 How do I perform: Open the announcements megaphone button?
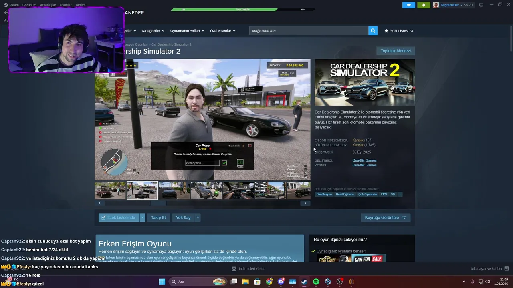[408, 5]
